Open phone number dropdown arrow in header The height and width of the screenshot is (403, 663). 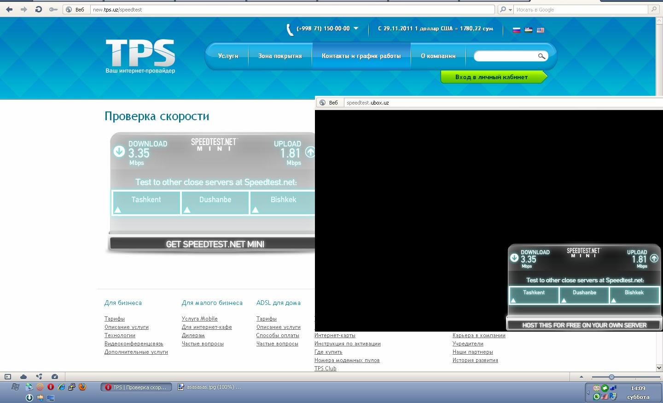coord(355,29)
